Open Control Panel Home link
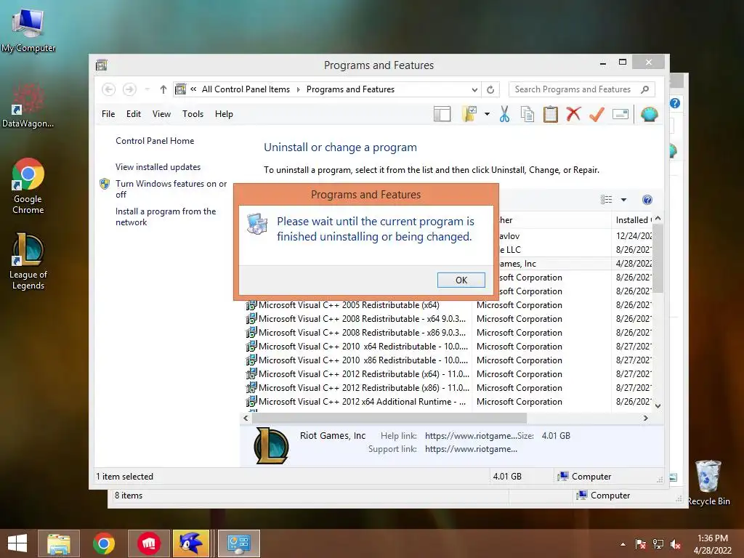Screen dimensions: 744x558 pos(155,141)
